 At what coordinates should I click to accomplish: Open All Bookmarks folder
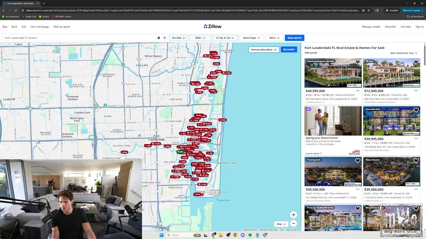[x=415, y=17]
